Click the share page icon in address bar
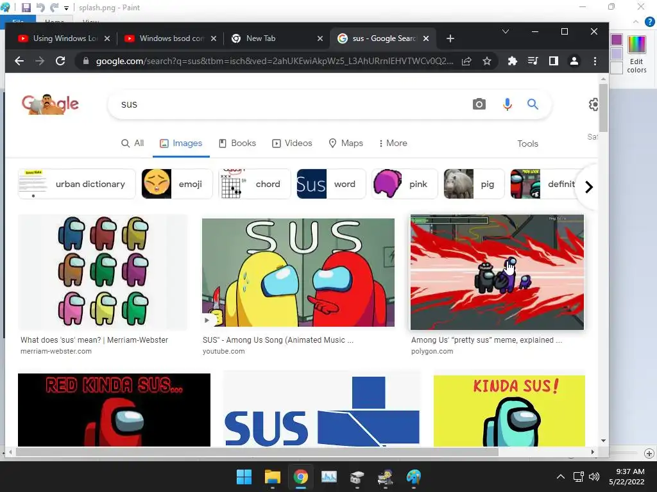This screenshot has height=492, width=657. [466, 61]
